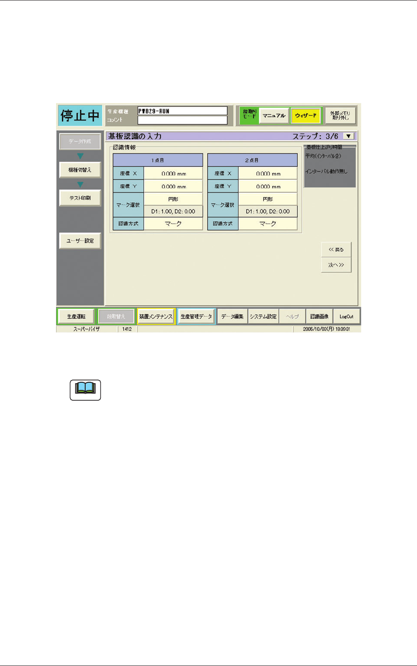
Task: Click the マーク選択 label for 1点目
Action: click(128, 205)
